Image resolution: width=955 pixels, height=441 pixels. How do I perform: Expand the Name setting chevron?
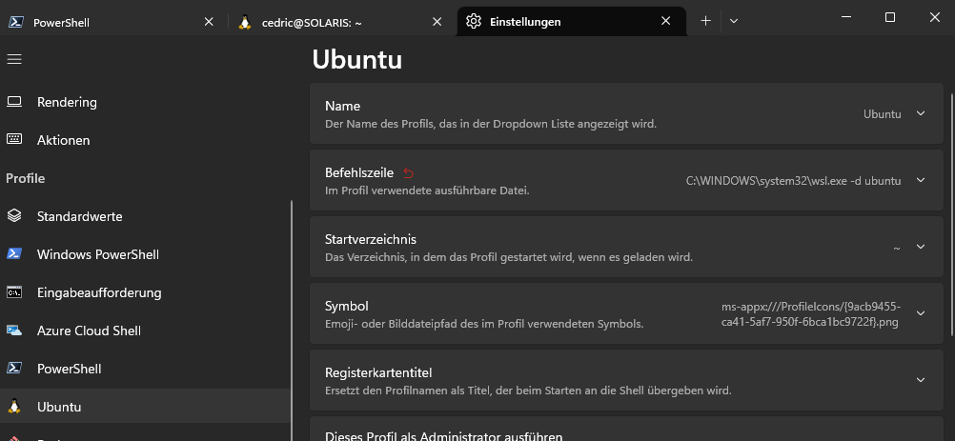pos(921,113)
